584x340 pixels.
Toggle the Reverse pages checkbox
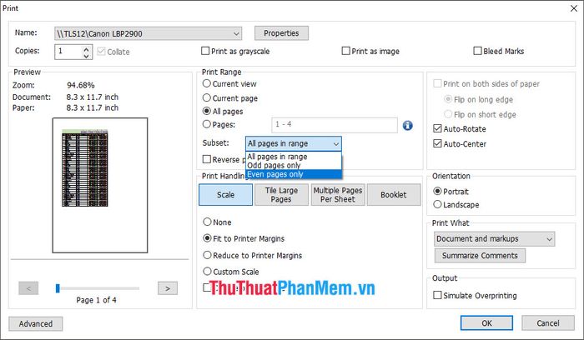point(207,159)
